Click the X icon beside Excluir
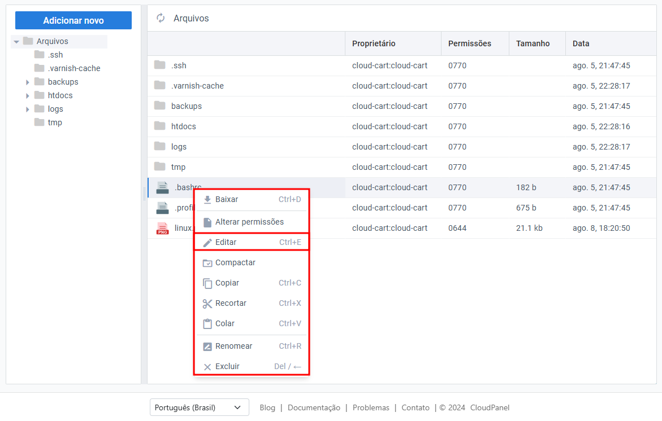This screenshot has height=421, width=662. (207, 367)
